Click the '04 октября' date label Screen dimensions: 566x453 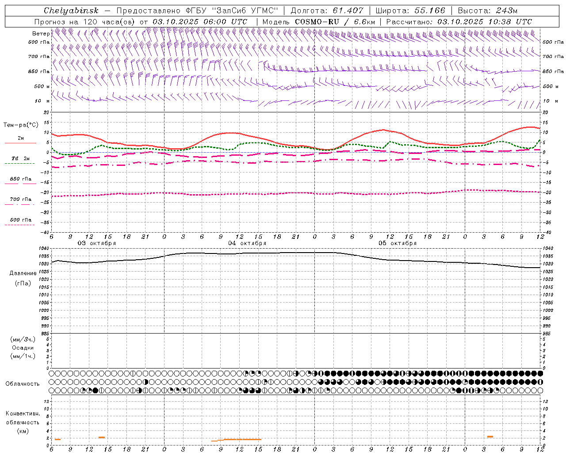[x=247, y=243]
